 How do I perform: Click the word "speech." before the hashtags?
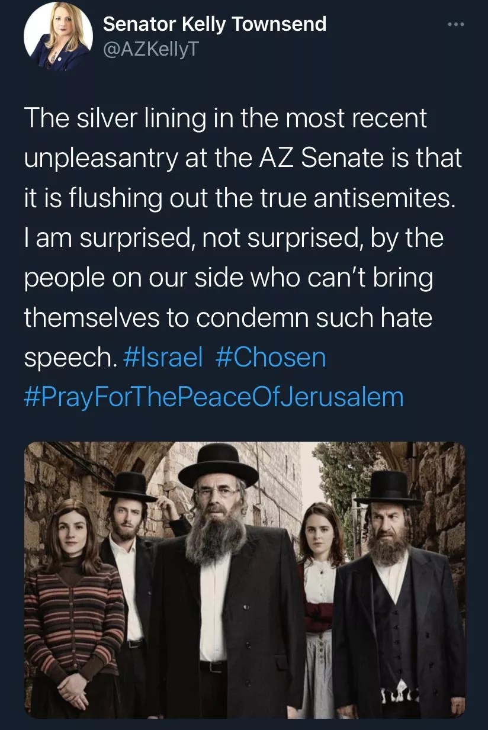click(70, 358)
